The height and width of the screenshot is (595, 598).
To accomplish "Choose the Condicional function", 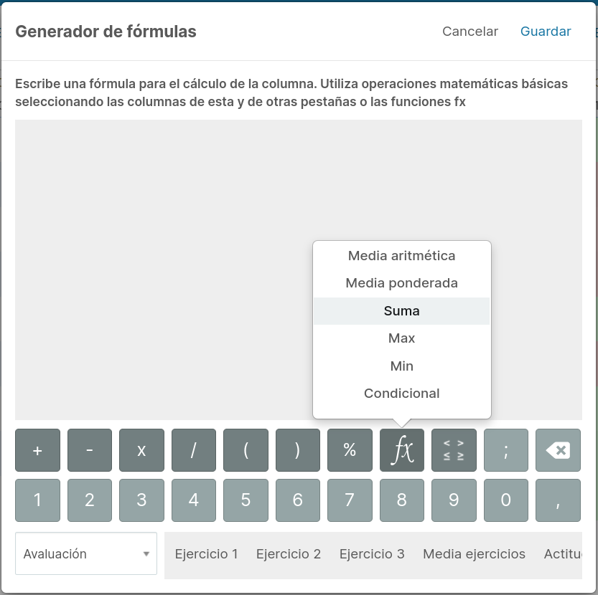I will click(401, 393).
